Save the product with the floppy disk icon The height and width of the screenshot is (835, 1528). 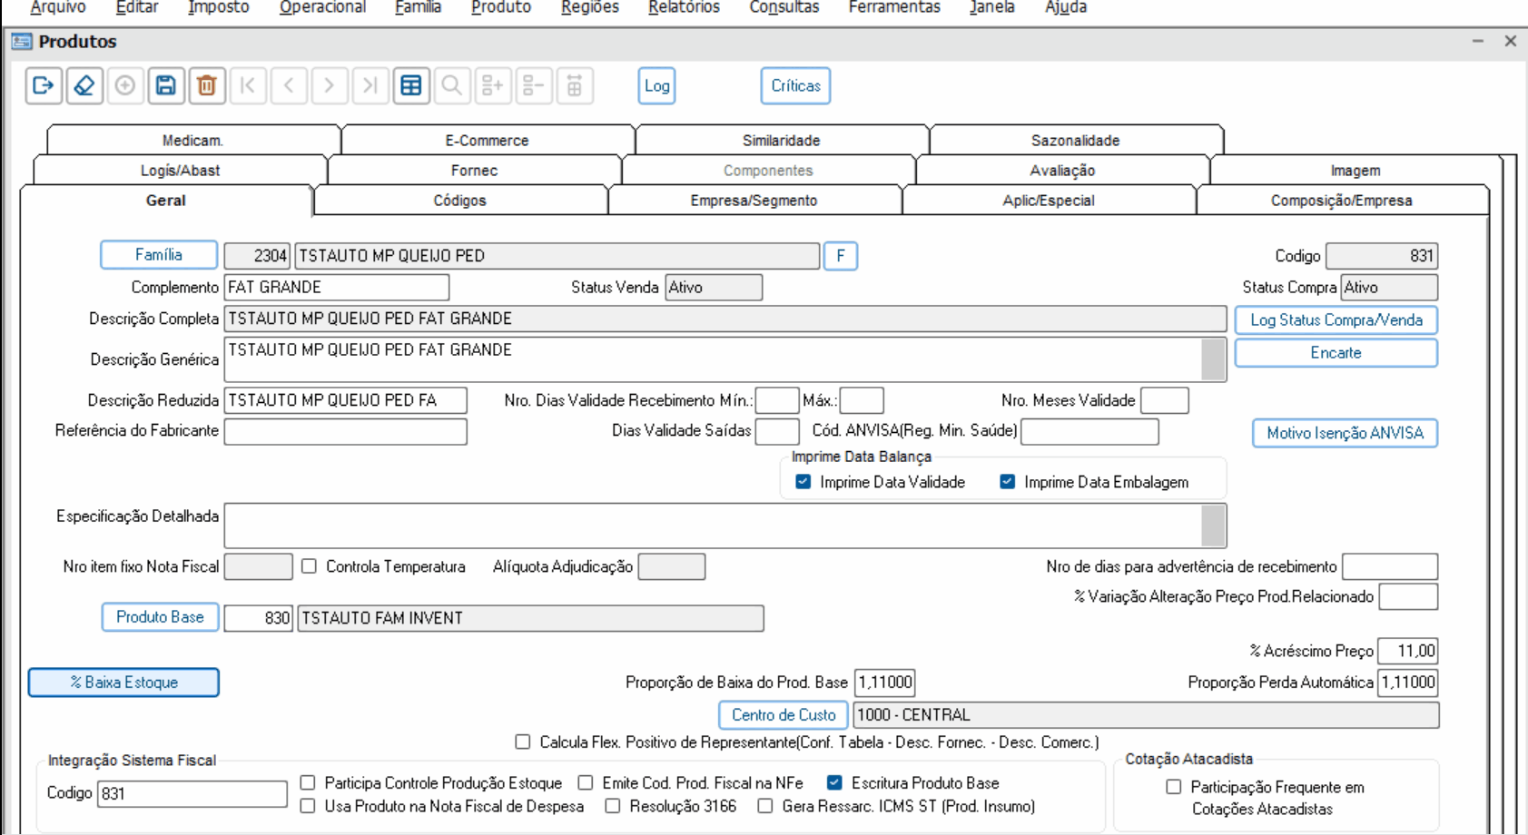[166, 86]
